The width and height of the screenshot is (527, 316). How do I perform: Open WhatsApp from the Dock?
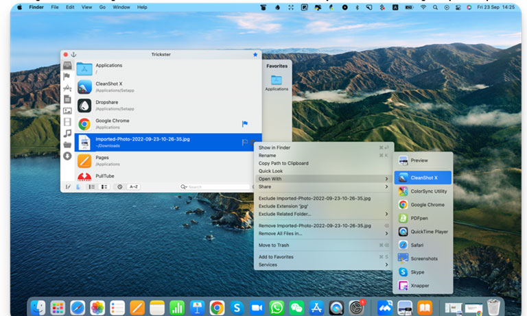[277, 307]
